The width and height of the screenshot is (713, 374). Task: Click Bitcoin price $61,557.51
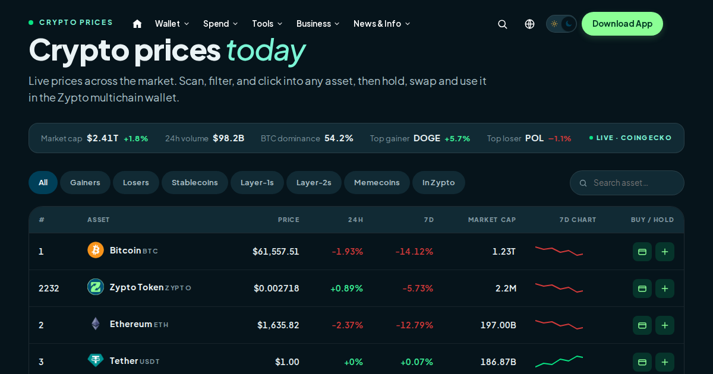click(x=276, y=252)
